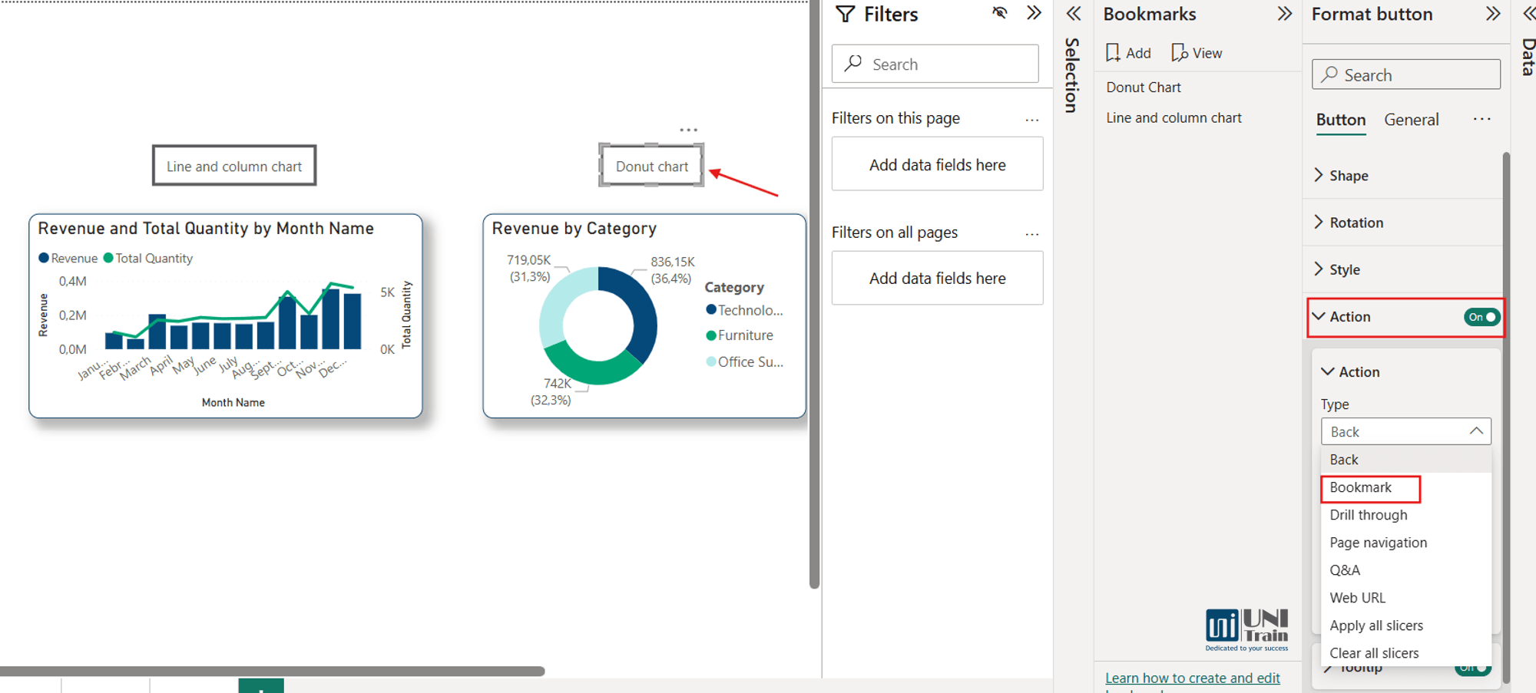Click the canvas horizontal scrollbar
The width and height of the screenshot is (1536, 693).
click(x=272, y=672)
